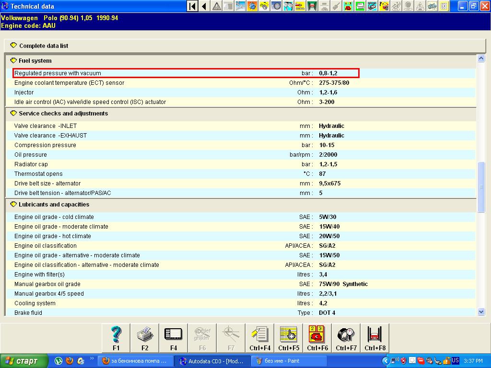Open the Ctrl+F6 engine cylinder button
The image size is (491, 368).
point(317,338)
